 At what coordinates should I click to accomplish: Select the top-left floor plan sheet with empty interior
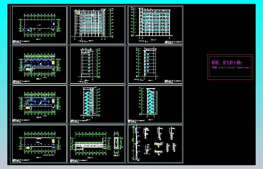click(x=40, y=25)
